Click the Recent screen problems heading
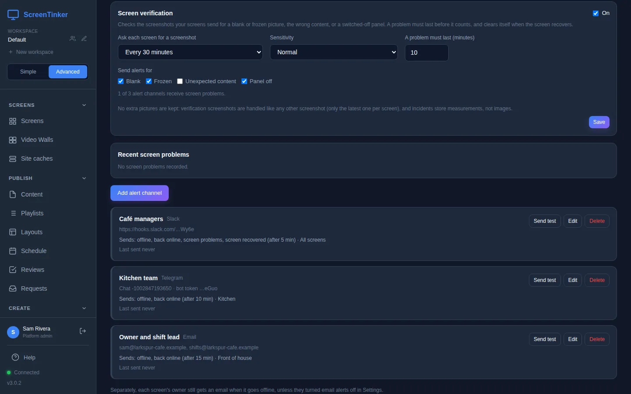Image resolution: width=631 pixels, height=394 pixels. pos(153,155)
